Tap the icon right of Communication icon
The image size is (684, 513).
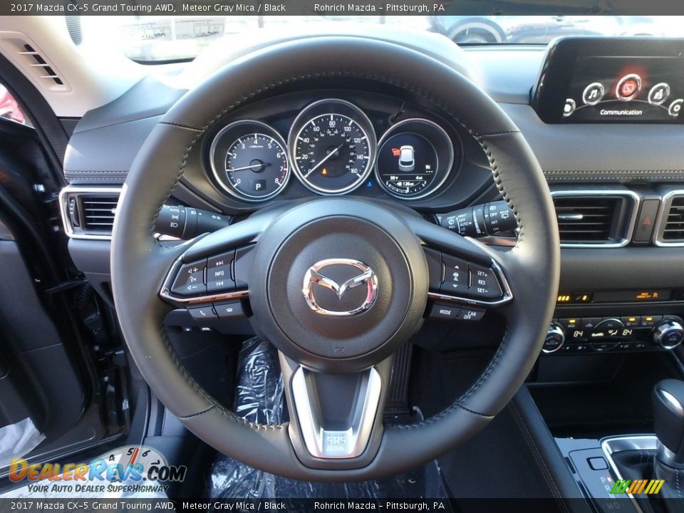tap(659, 93)
